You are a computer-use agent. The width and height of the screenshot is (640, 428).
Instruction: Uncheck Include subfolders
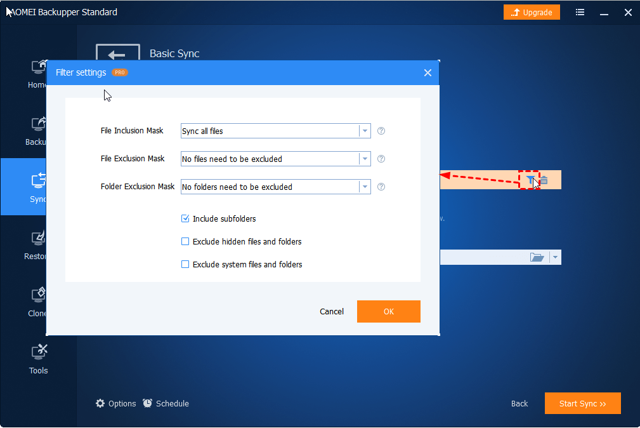tap(185, 218)
